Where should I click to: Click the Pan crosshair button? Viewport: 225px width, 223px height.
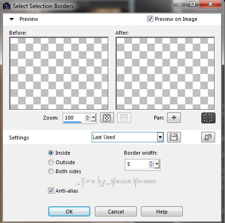[x=174, y=118]
